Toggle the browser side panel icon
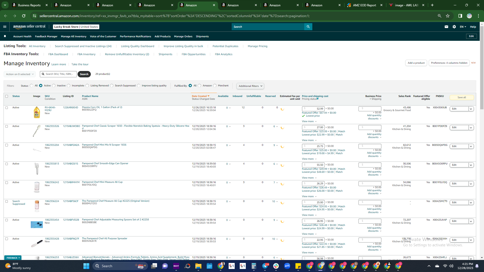The width and height of the screenshot is (484, 272). click(460, 16)
